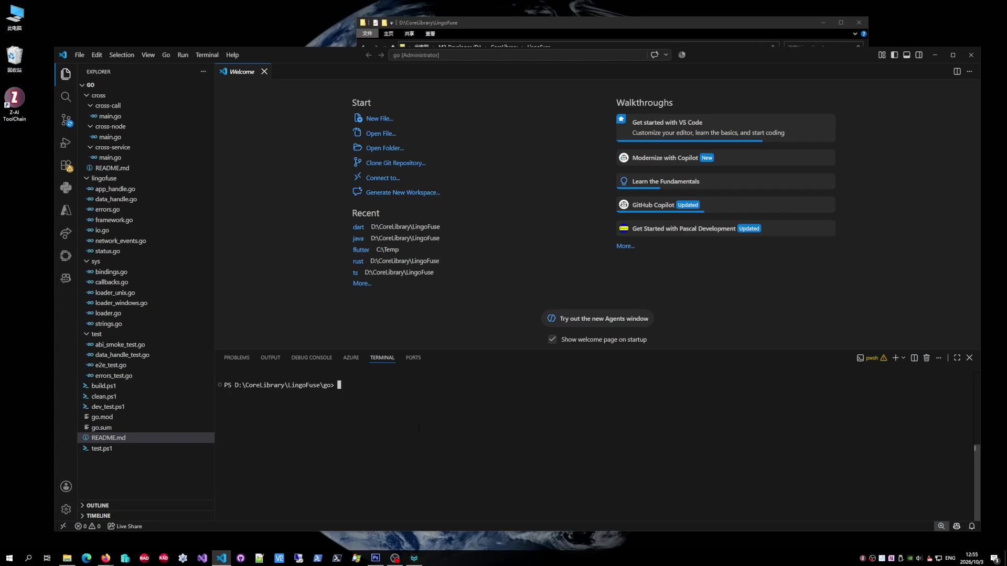The image size is (1007, 566).
Task: Open the Run and Debug view
Action: tap(66, 143)
